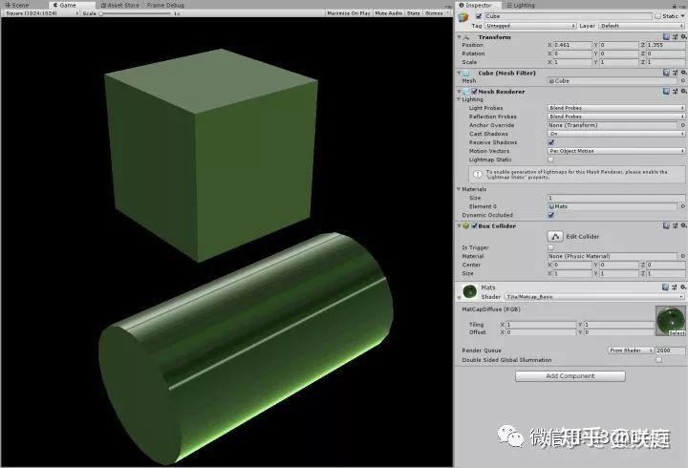This screenshot has height=468, width=688.
Task: Open the Box Collider preset icon
Action: (675, 225)
